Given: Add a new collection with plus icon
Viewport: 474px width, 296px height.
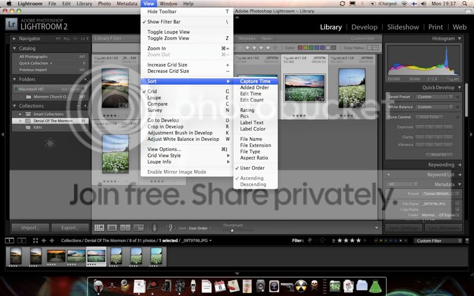Looking at the screenshot, I should [x=85, y=106].
